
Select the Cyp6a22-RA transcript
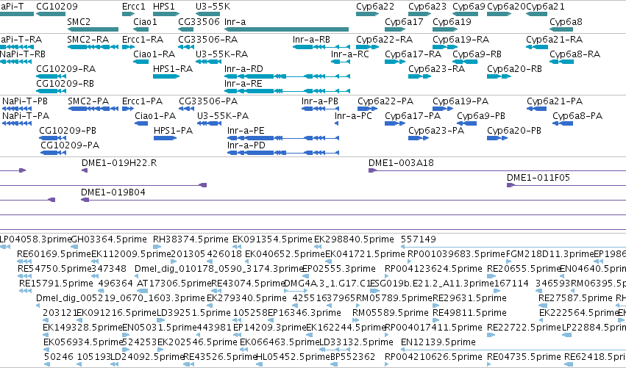click(368, 47)
